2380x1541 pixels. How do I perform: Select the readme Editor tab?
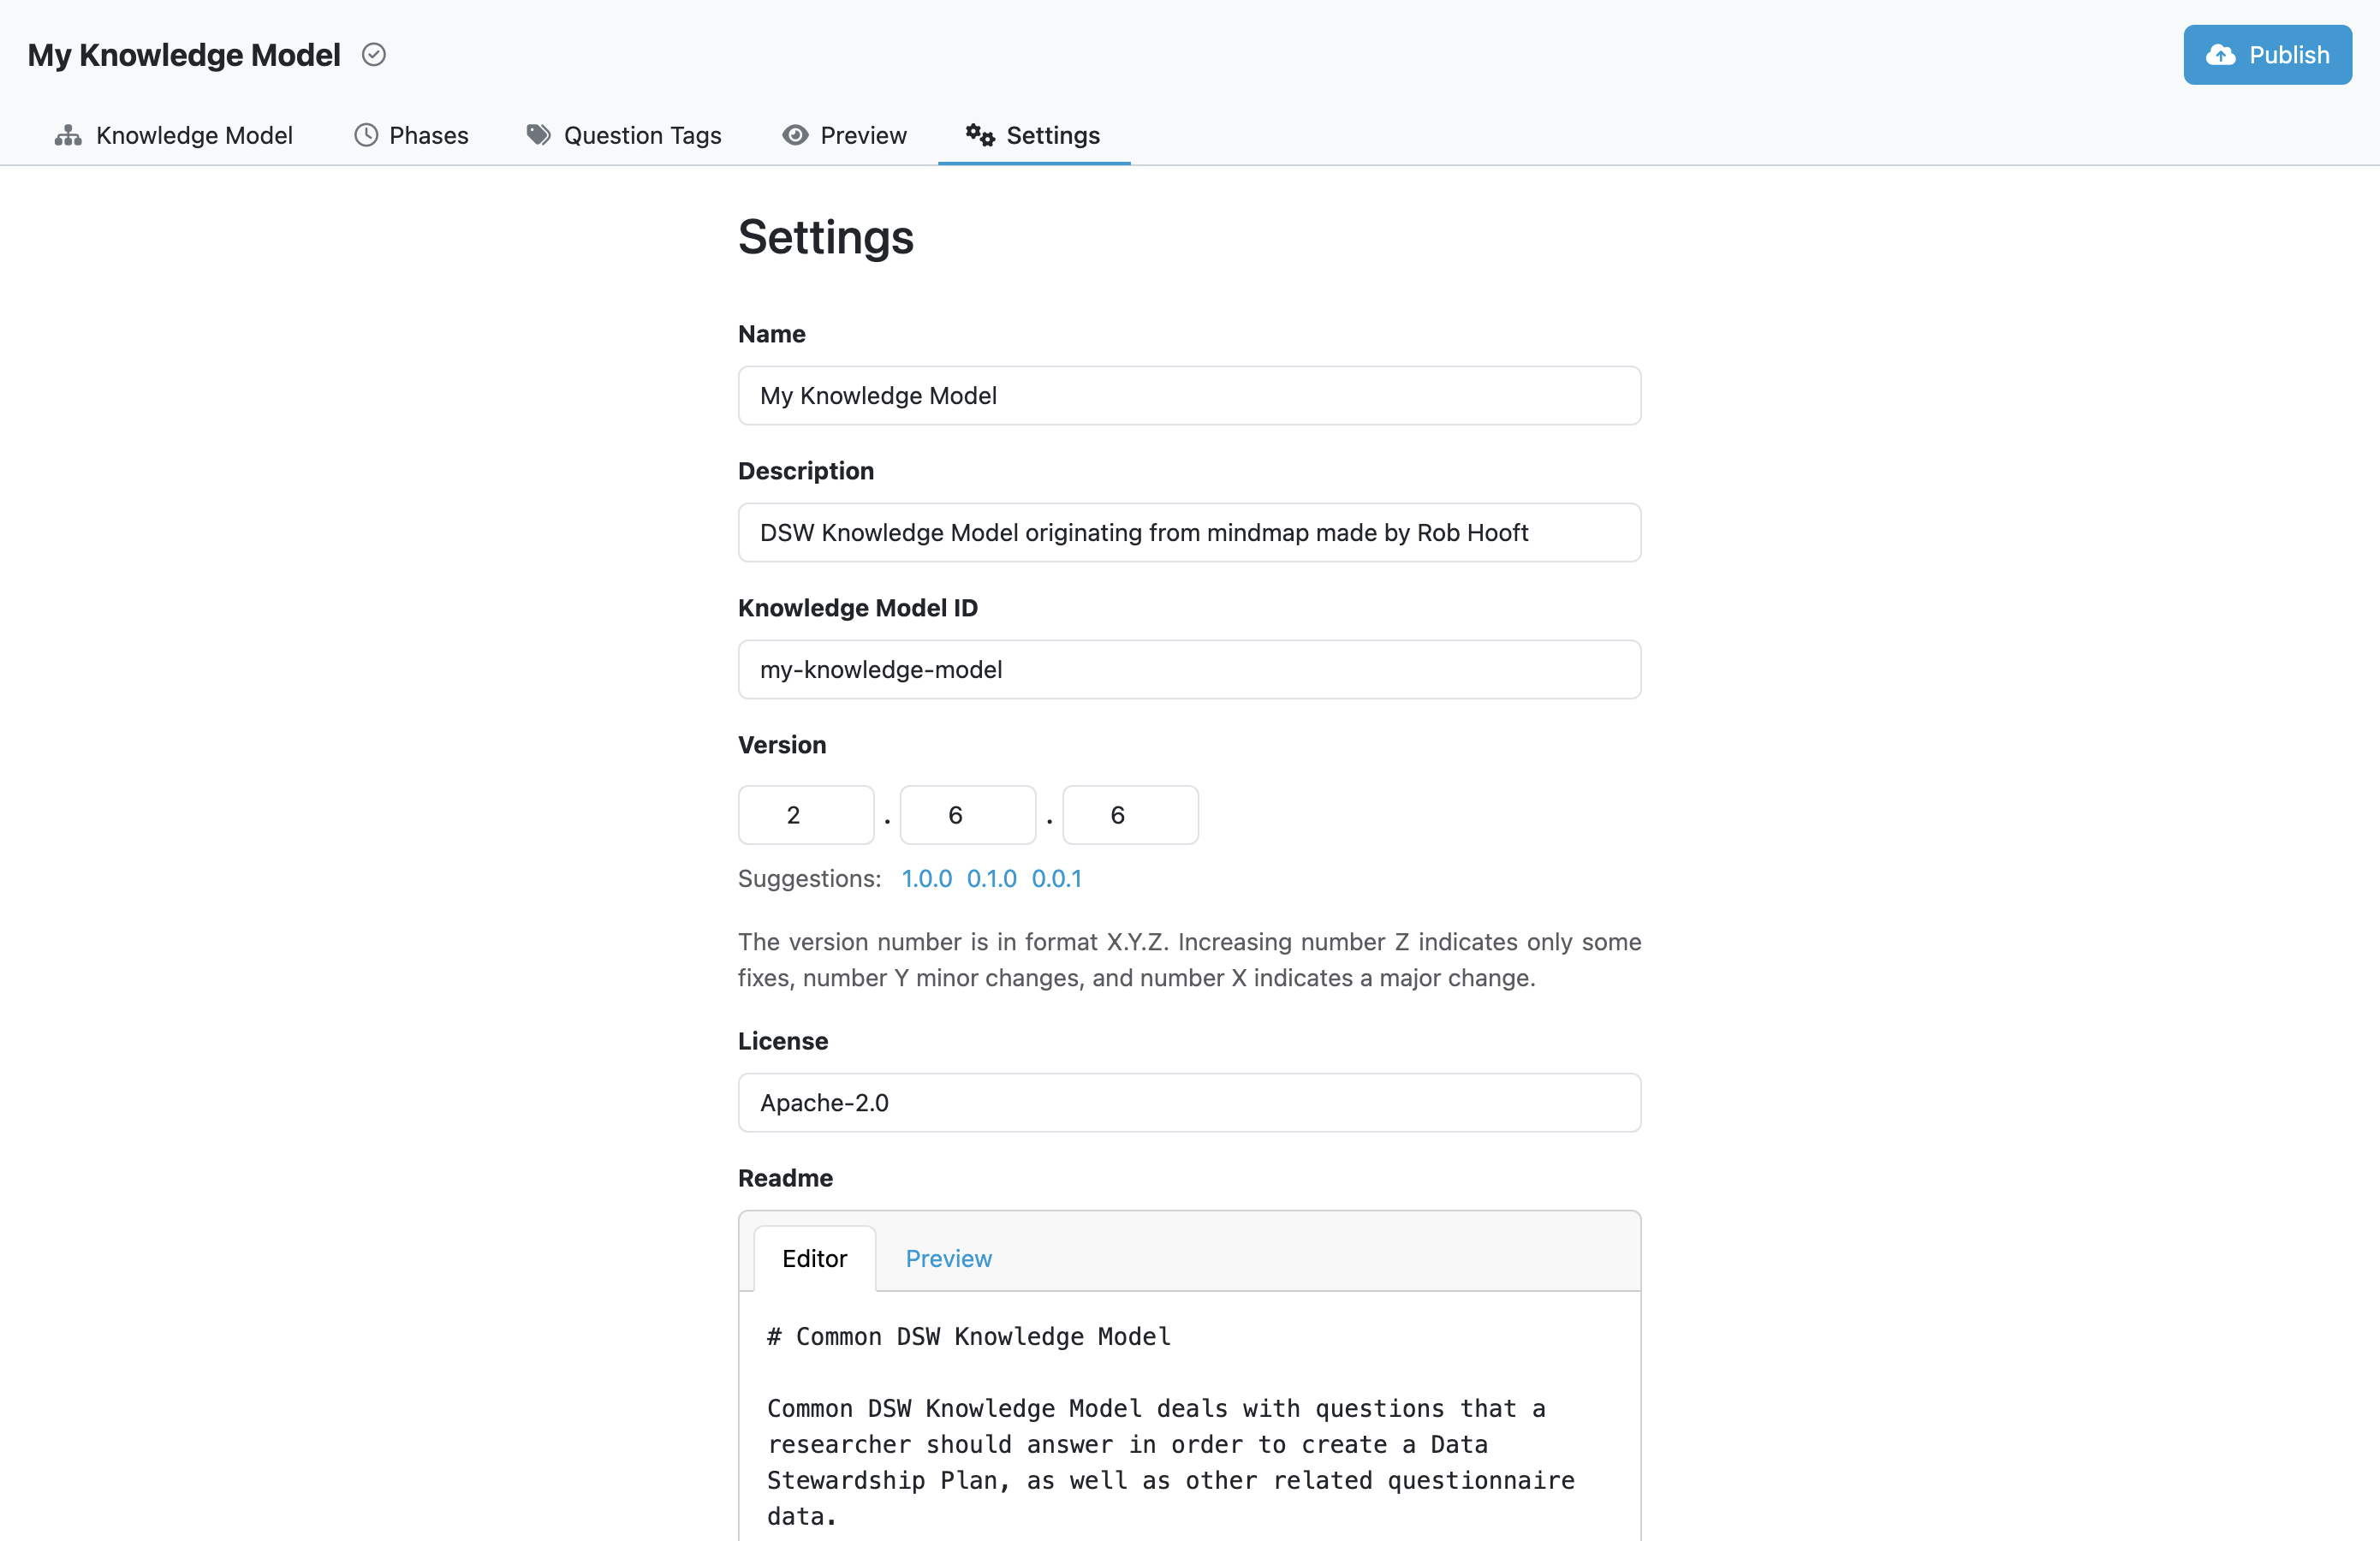pos(814,1258)
